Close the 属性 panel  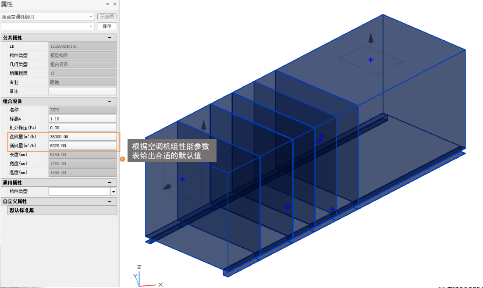[x=115, y=4]
